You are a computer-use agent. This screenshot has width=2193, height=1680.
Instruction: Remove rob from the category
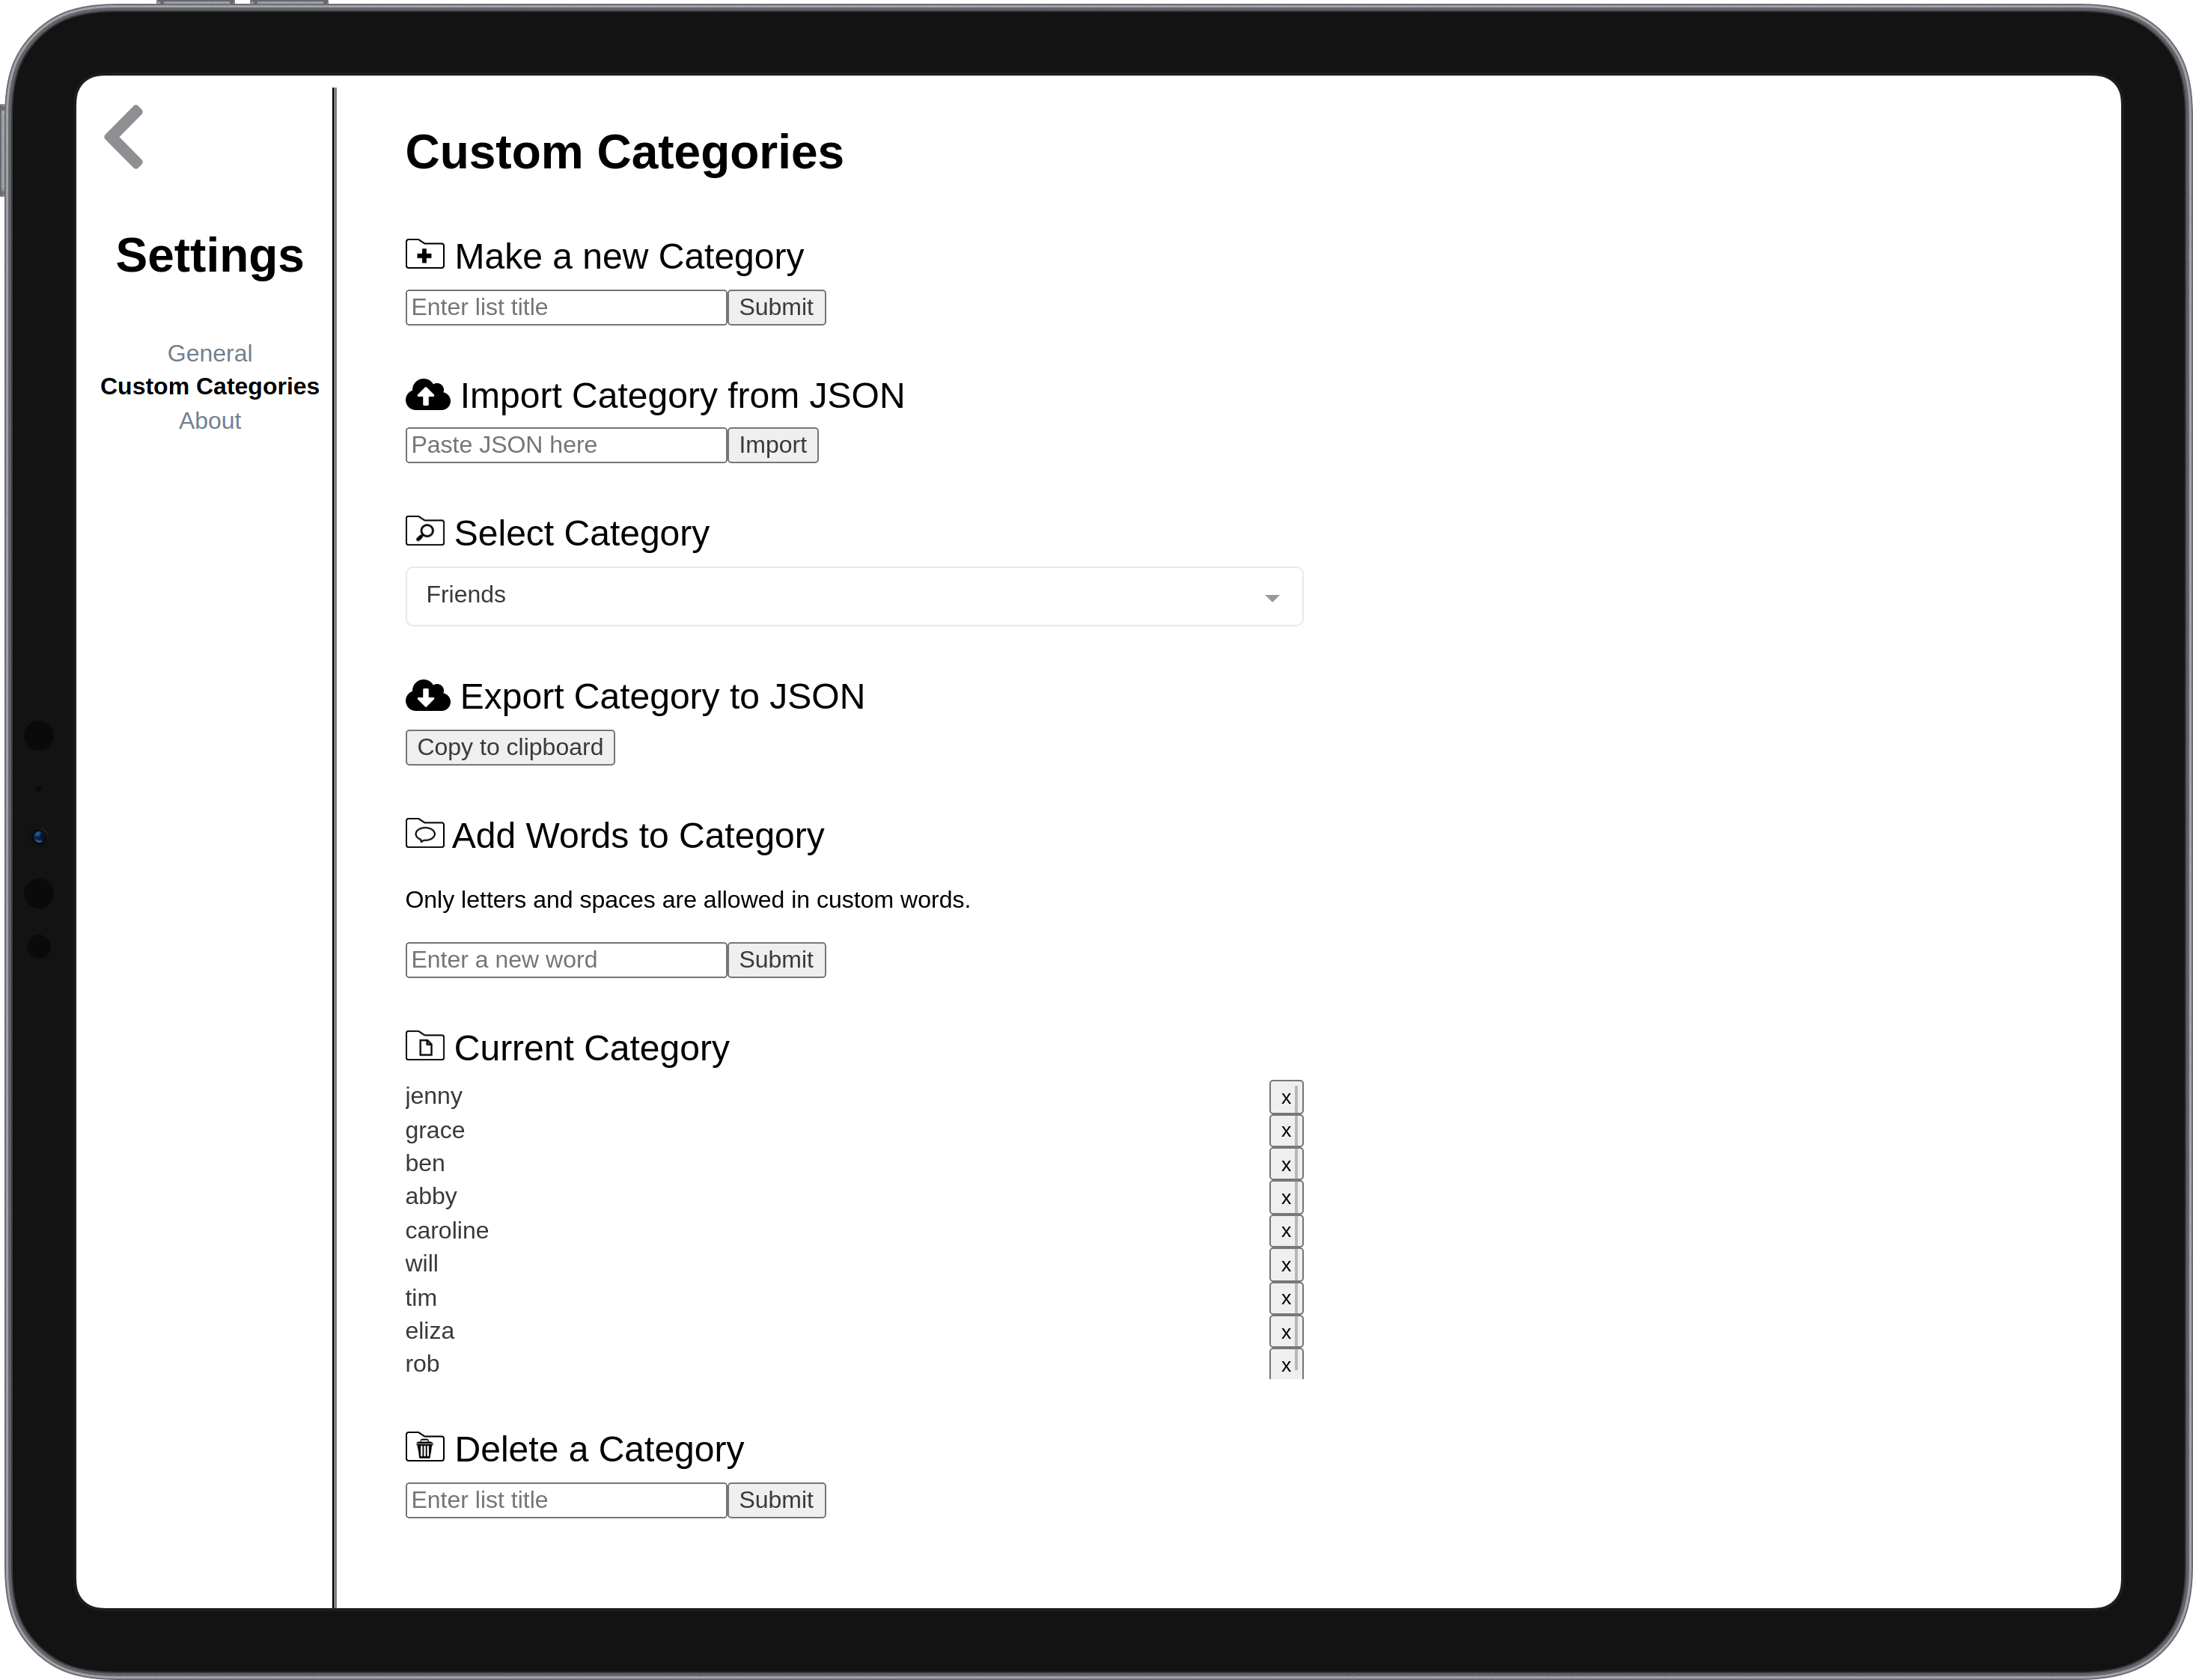[x=1286, y=1365]
